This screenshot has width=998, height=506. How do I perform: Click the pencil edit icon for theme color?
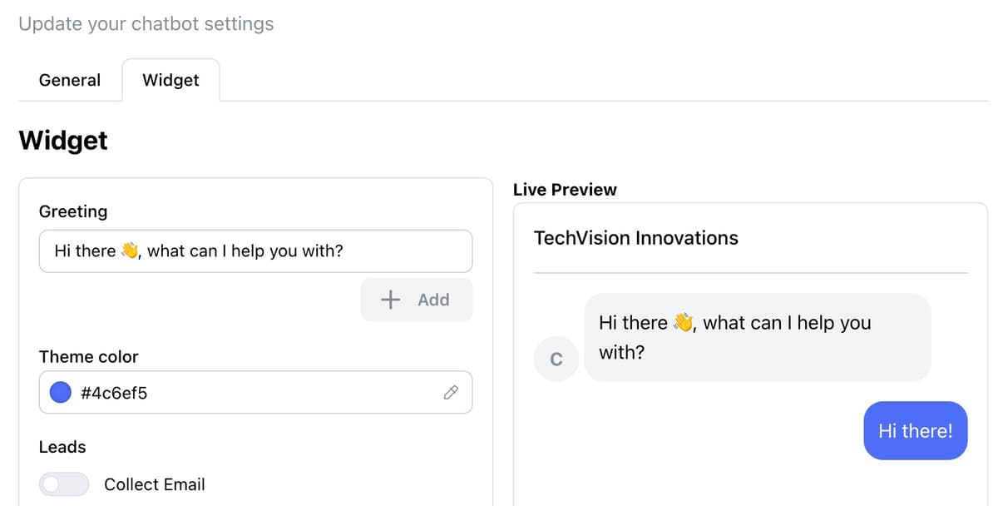coord(451,393)
